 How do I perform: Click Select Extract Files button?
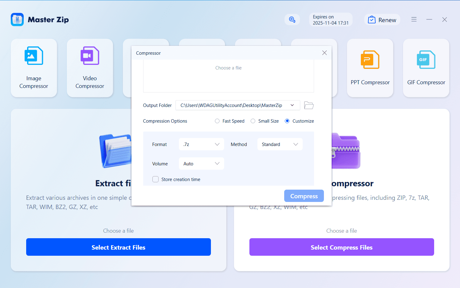tap(119, 247)
